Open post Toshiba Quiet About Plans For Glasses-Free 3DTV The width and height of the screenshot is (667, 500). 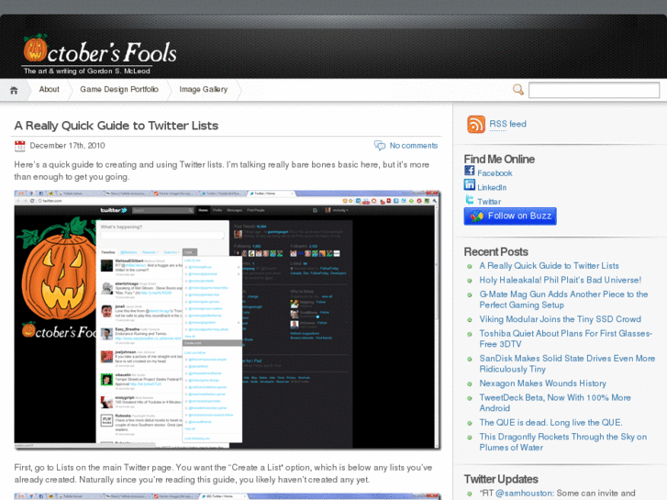(x=565, y=339)
